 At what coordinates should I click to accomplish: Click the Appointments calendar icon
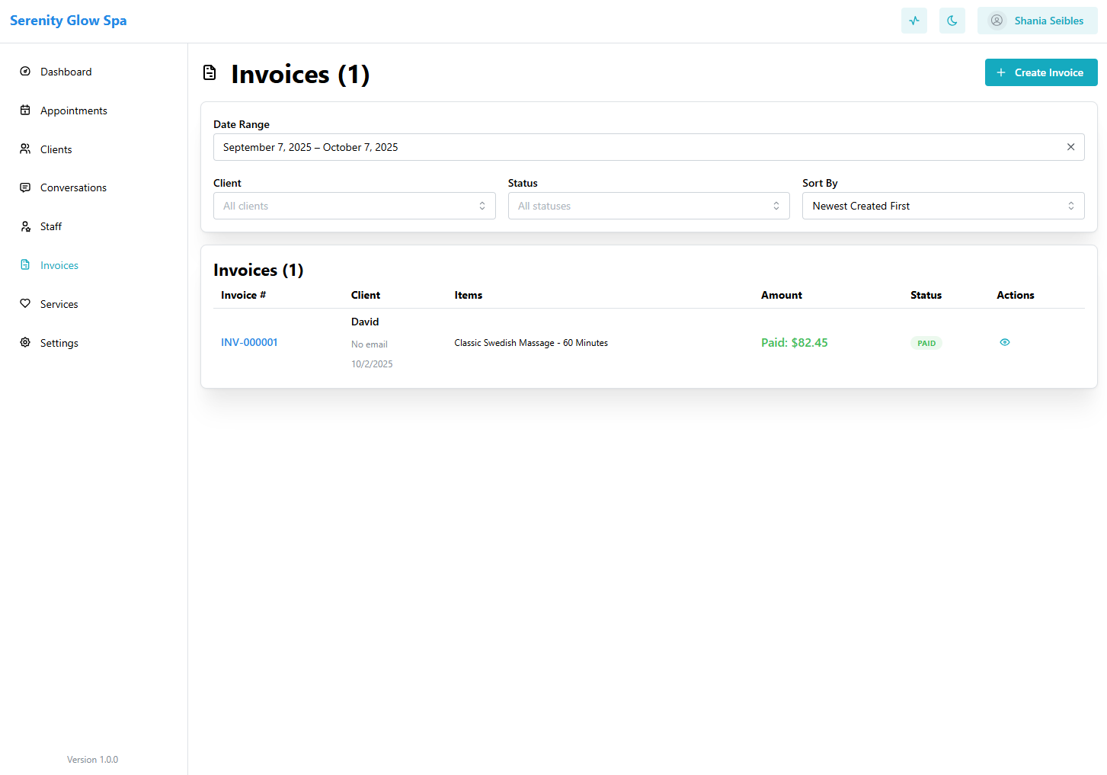tap(25, 110)
